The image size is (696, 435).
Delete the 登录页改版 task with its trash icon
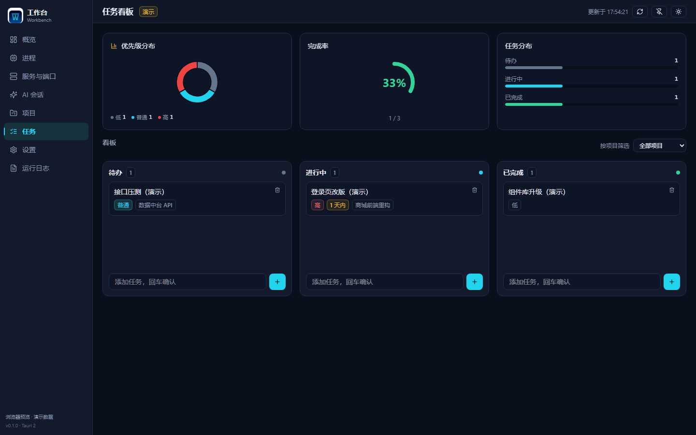(x=475, y=190)
